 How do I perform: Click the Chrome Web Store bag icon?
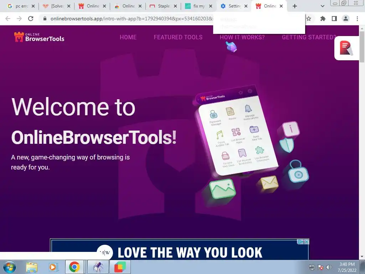pyautogui.click(x=225, y=156)
